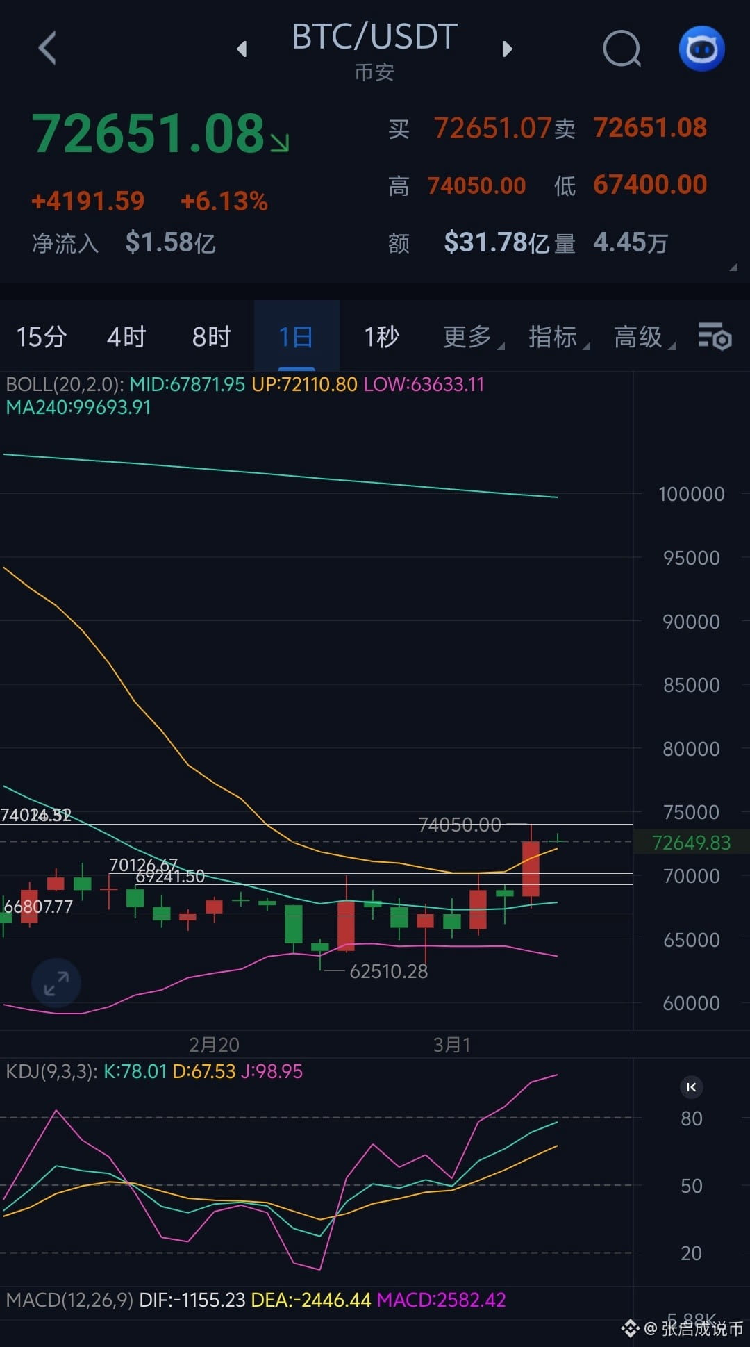Tap the high value 74050.00

click(476, 185)
